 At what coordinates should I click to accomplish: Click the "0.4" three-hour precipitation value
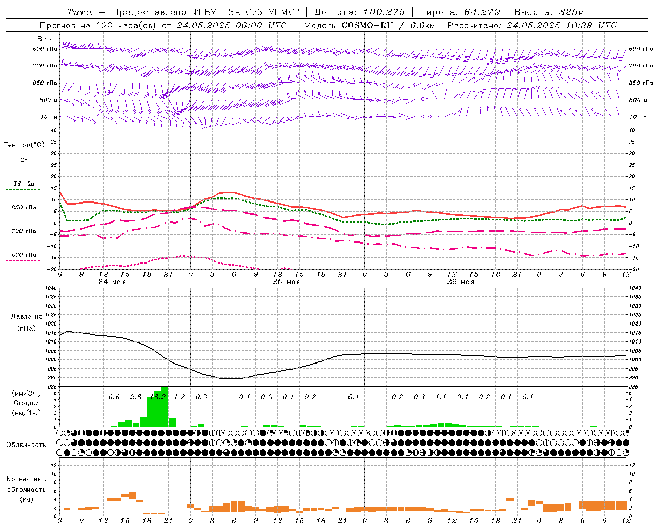[463, 397]
